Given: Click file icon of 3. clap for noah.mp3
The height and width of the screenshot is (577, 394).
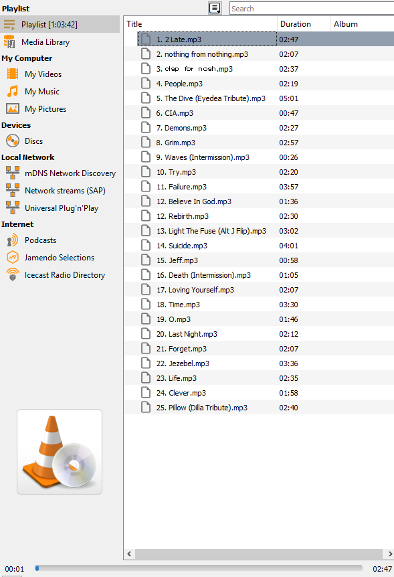Looking at the screenshot, I should 146,68.
